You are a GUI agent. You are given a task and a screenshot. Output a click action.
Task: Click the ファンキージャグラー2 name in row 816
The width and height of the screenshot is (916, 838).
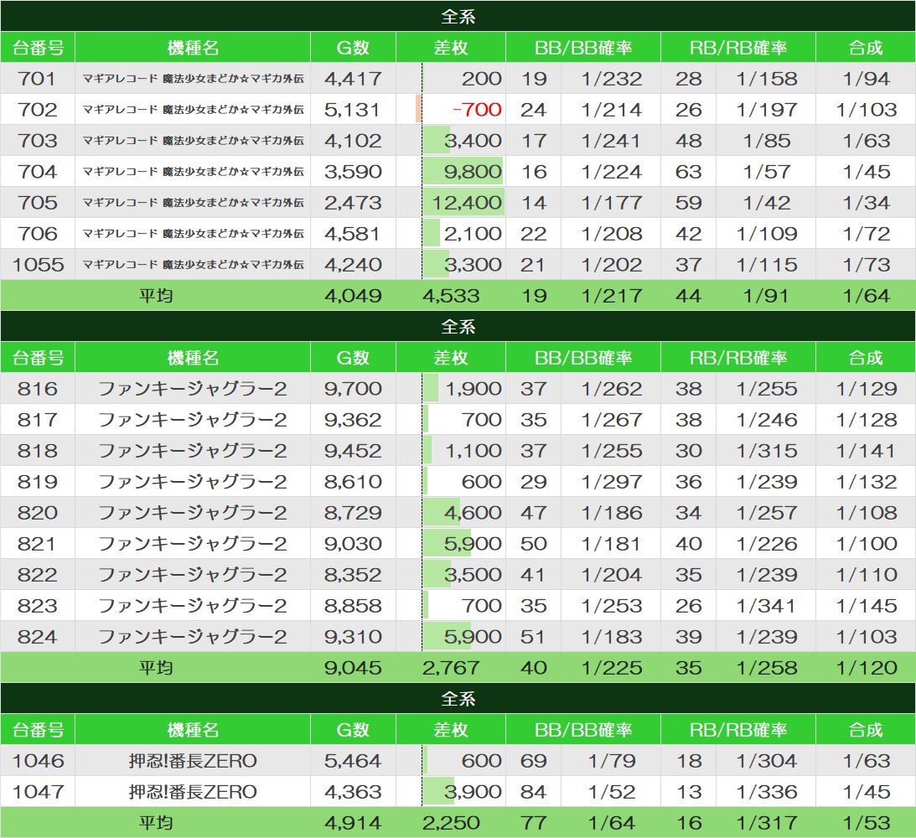point(192,388)
